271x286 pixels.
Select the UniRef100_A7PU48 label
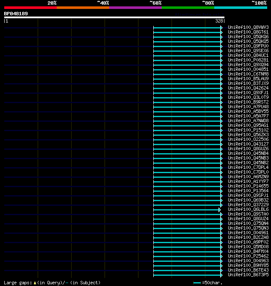248,107
